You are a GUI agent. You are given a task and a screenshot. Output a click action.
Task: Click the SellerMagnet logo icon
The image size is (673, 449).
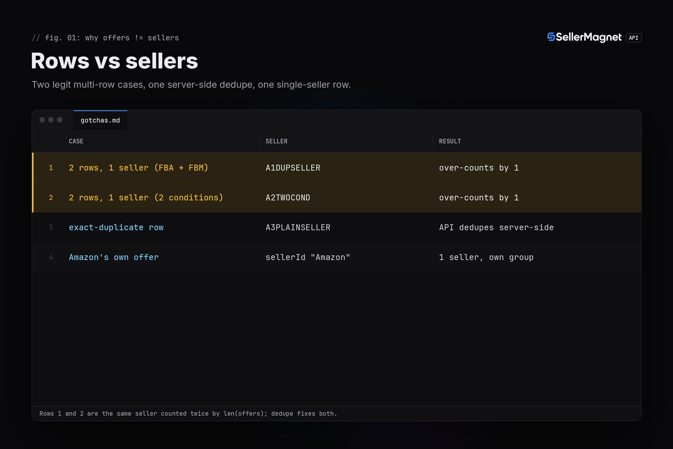coord(551,37)
